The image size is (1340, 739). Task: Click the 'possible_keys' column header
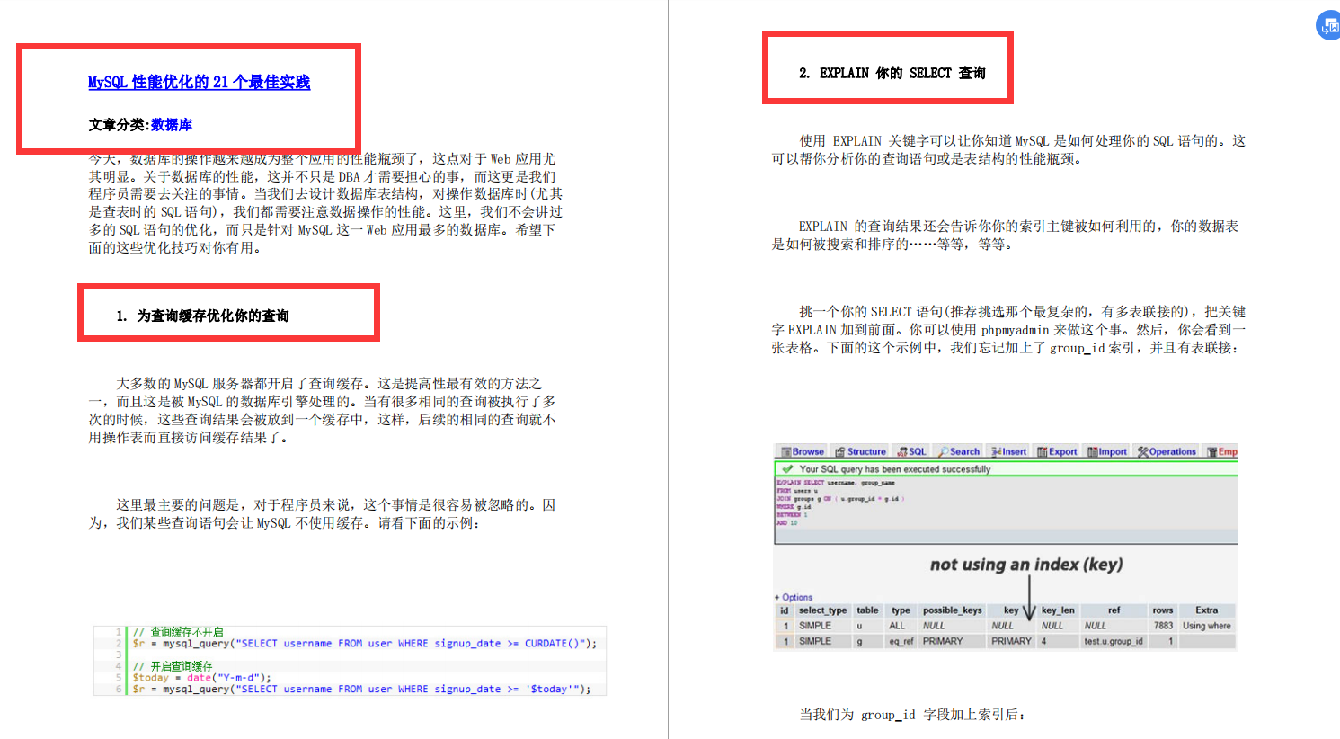[x=953, y=610]
